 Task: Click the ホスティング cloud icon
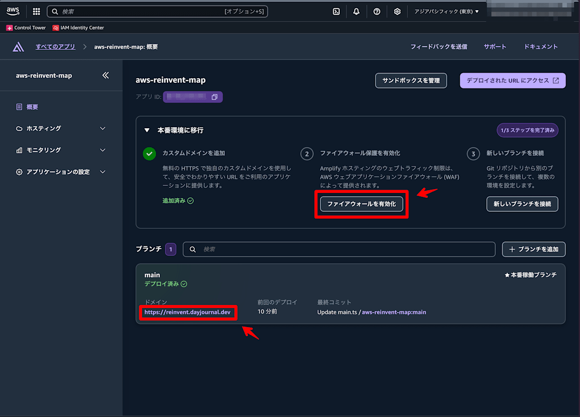19,129
